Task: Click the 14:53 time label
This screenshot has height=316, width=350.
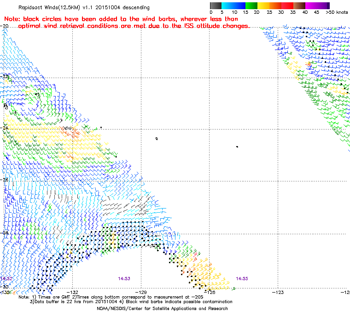Action: click(x=124, y=279)
